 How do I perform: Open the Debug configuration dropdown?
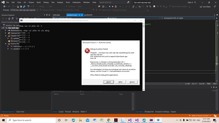43,6
